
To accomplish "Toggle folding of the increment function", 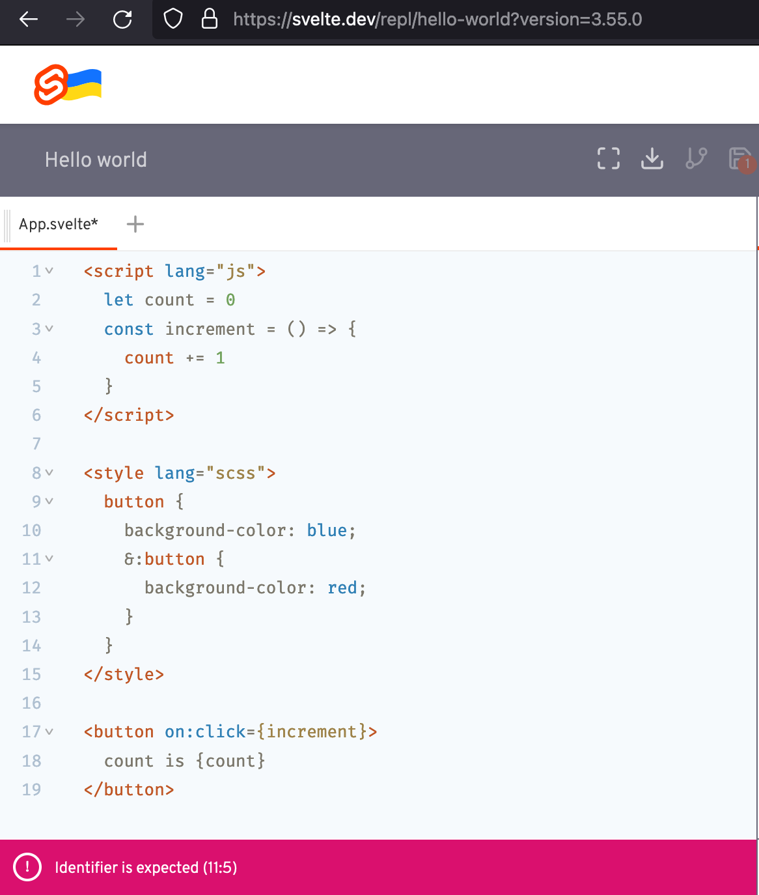I will (x=49, y=330).
